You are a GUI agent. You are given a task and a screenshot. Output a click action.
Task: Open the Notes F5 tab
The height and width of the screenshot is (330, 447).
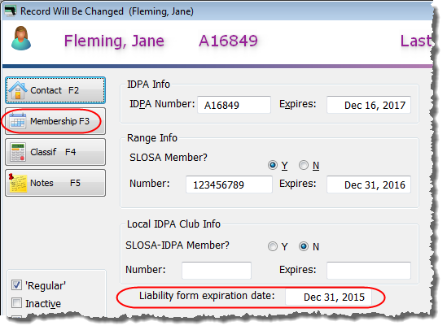(x=55, y=183)
